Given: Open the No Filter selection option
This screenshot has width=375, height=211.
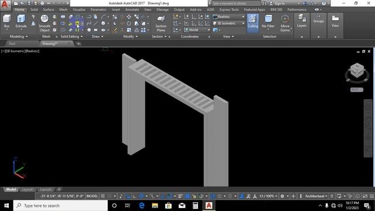Looking at the screenshot, I should tap(268, 22).
